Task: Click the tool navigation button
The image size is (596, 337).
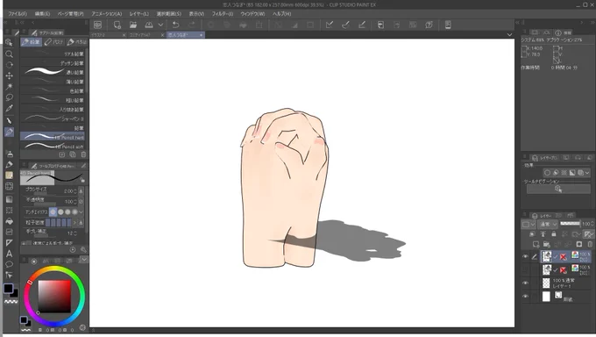Action: click(x=558, y=189)
